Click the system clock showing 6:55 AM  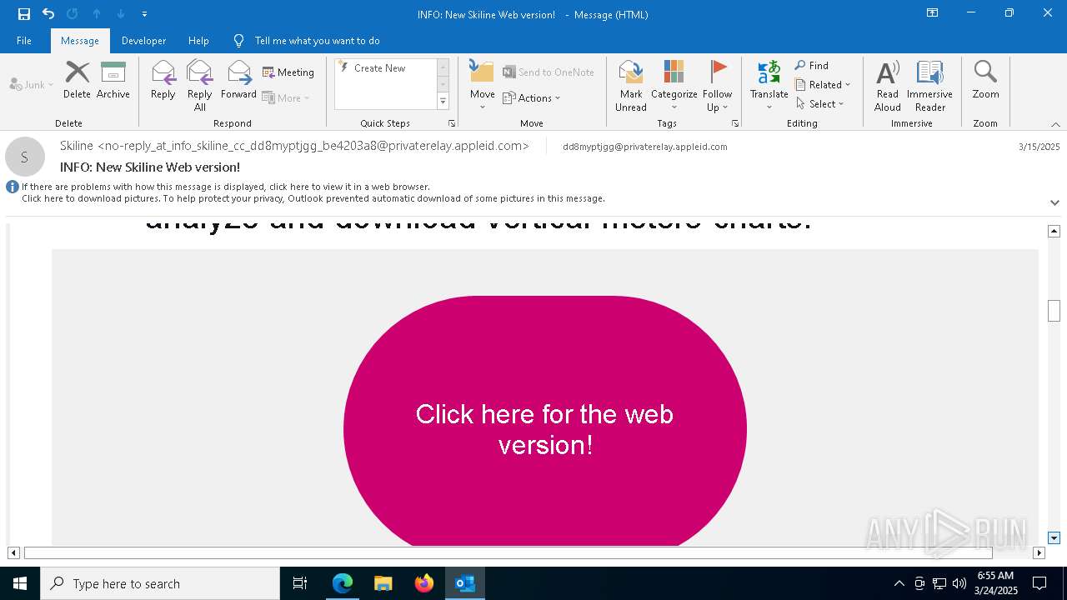[995, 583]
